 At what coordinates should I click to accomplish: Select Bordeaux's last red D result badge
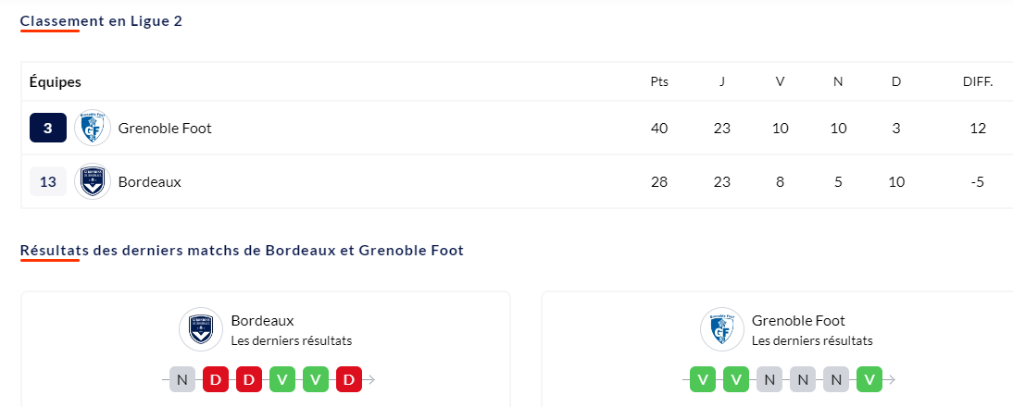tap(349, 379)
